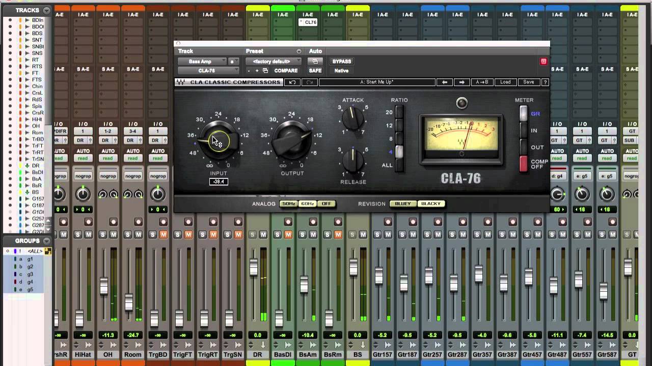Toggle the automation SAFE button
652x366 pixels.
point(315,71)
